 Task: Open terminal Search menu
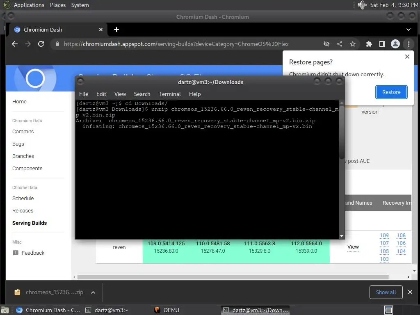point(142,94)
